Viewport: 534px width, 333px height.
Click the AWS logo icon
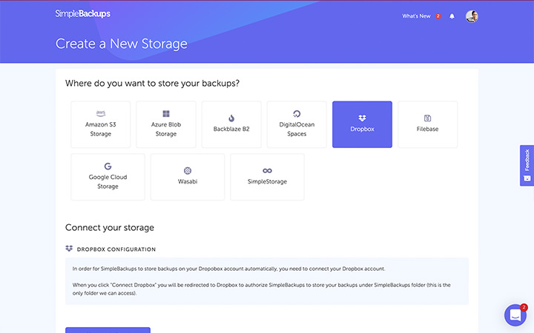[x=100, y=113]
